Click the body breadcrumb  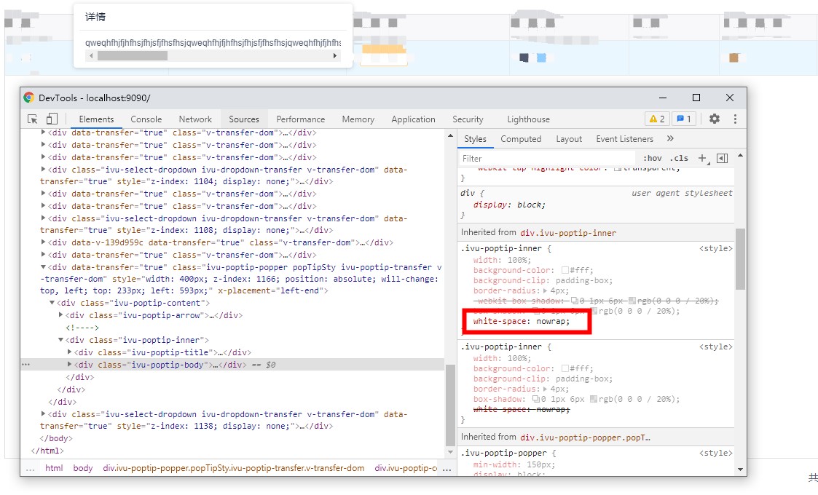(x=82, y=468)
